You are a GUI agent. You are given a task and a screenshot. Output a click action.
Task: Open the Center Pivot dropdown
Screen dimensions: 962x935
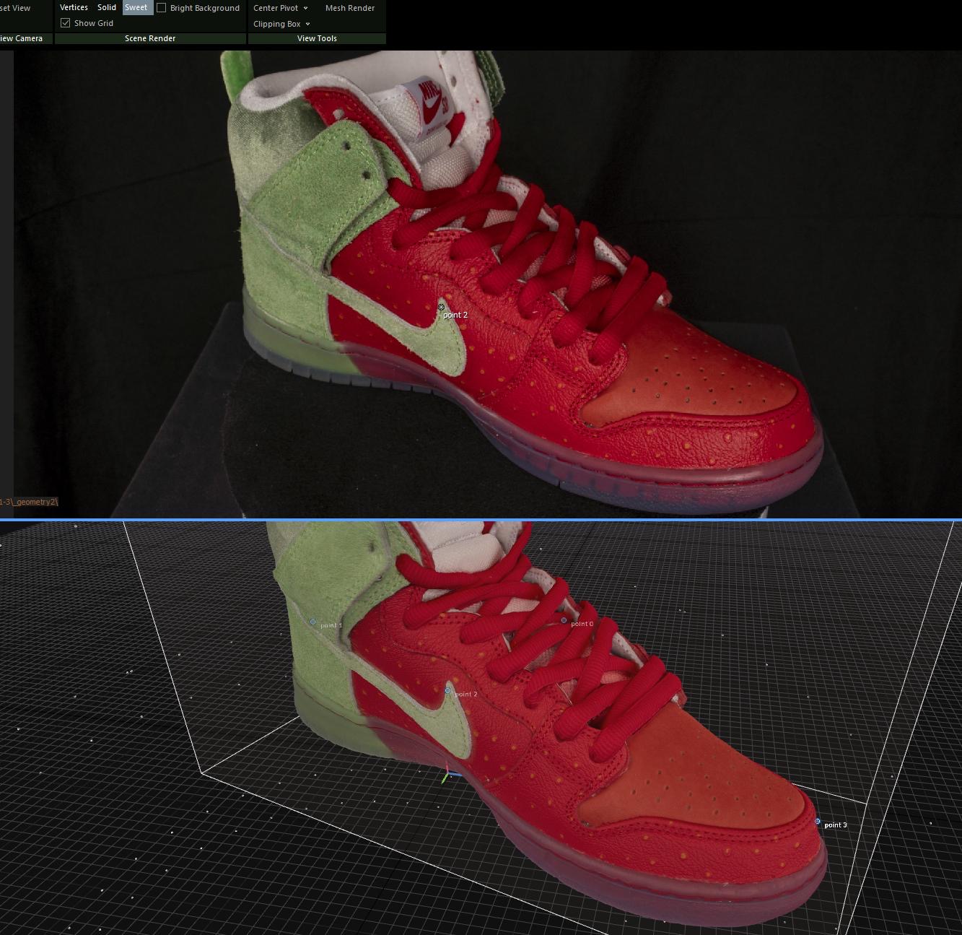281,8
